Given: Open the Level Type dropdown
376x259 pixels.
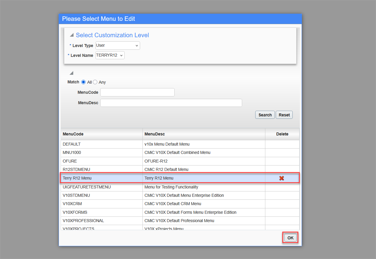Looking at the screenshot, I should click(x=118, y=46).
